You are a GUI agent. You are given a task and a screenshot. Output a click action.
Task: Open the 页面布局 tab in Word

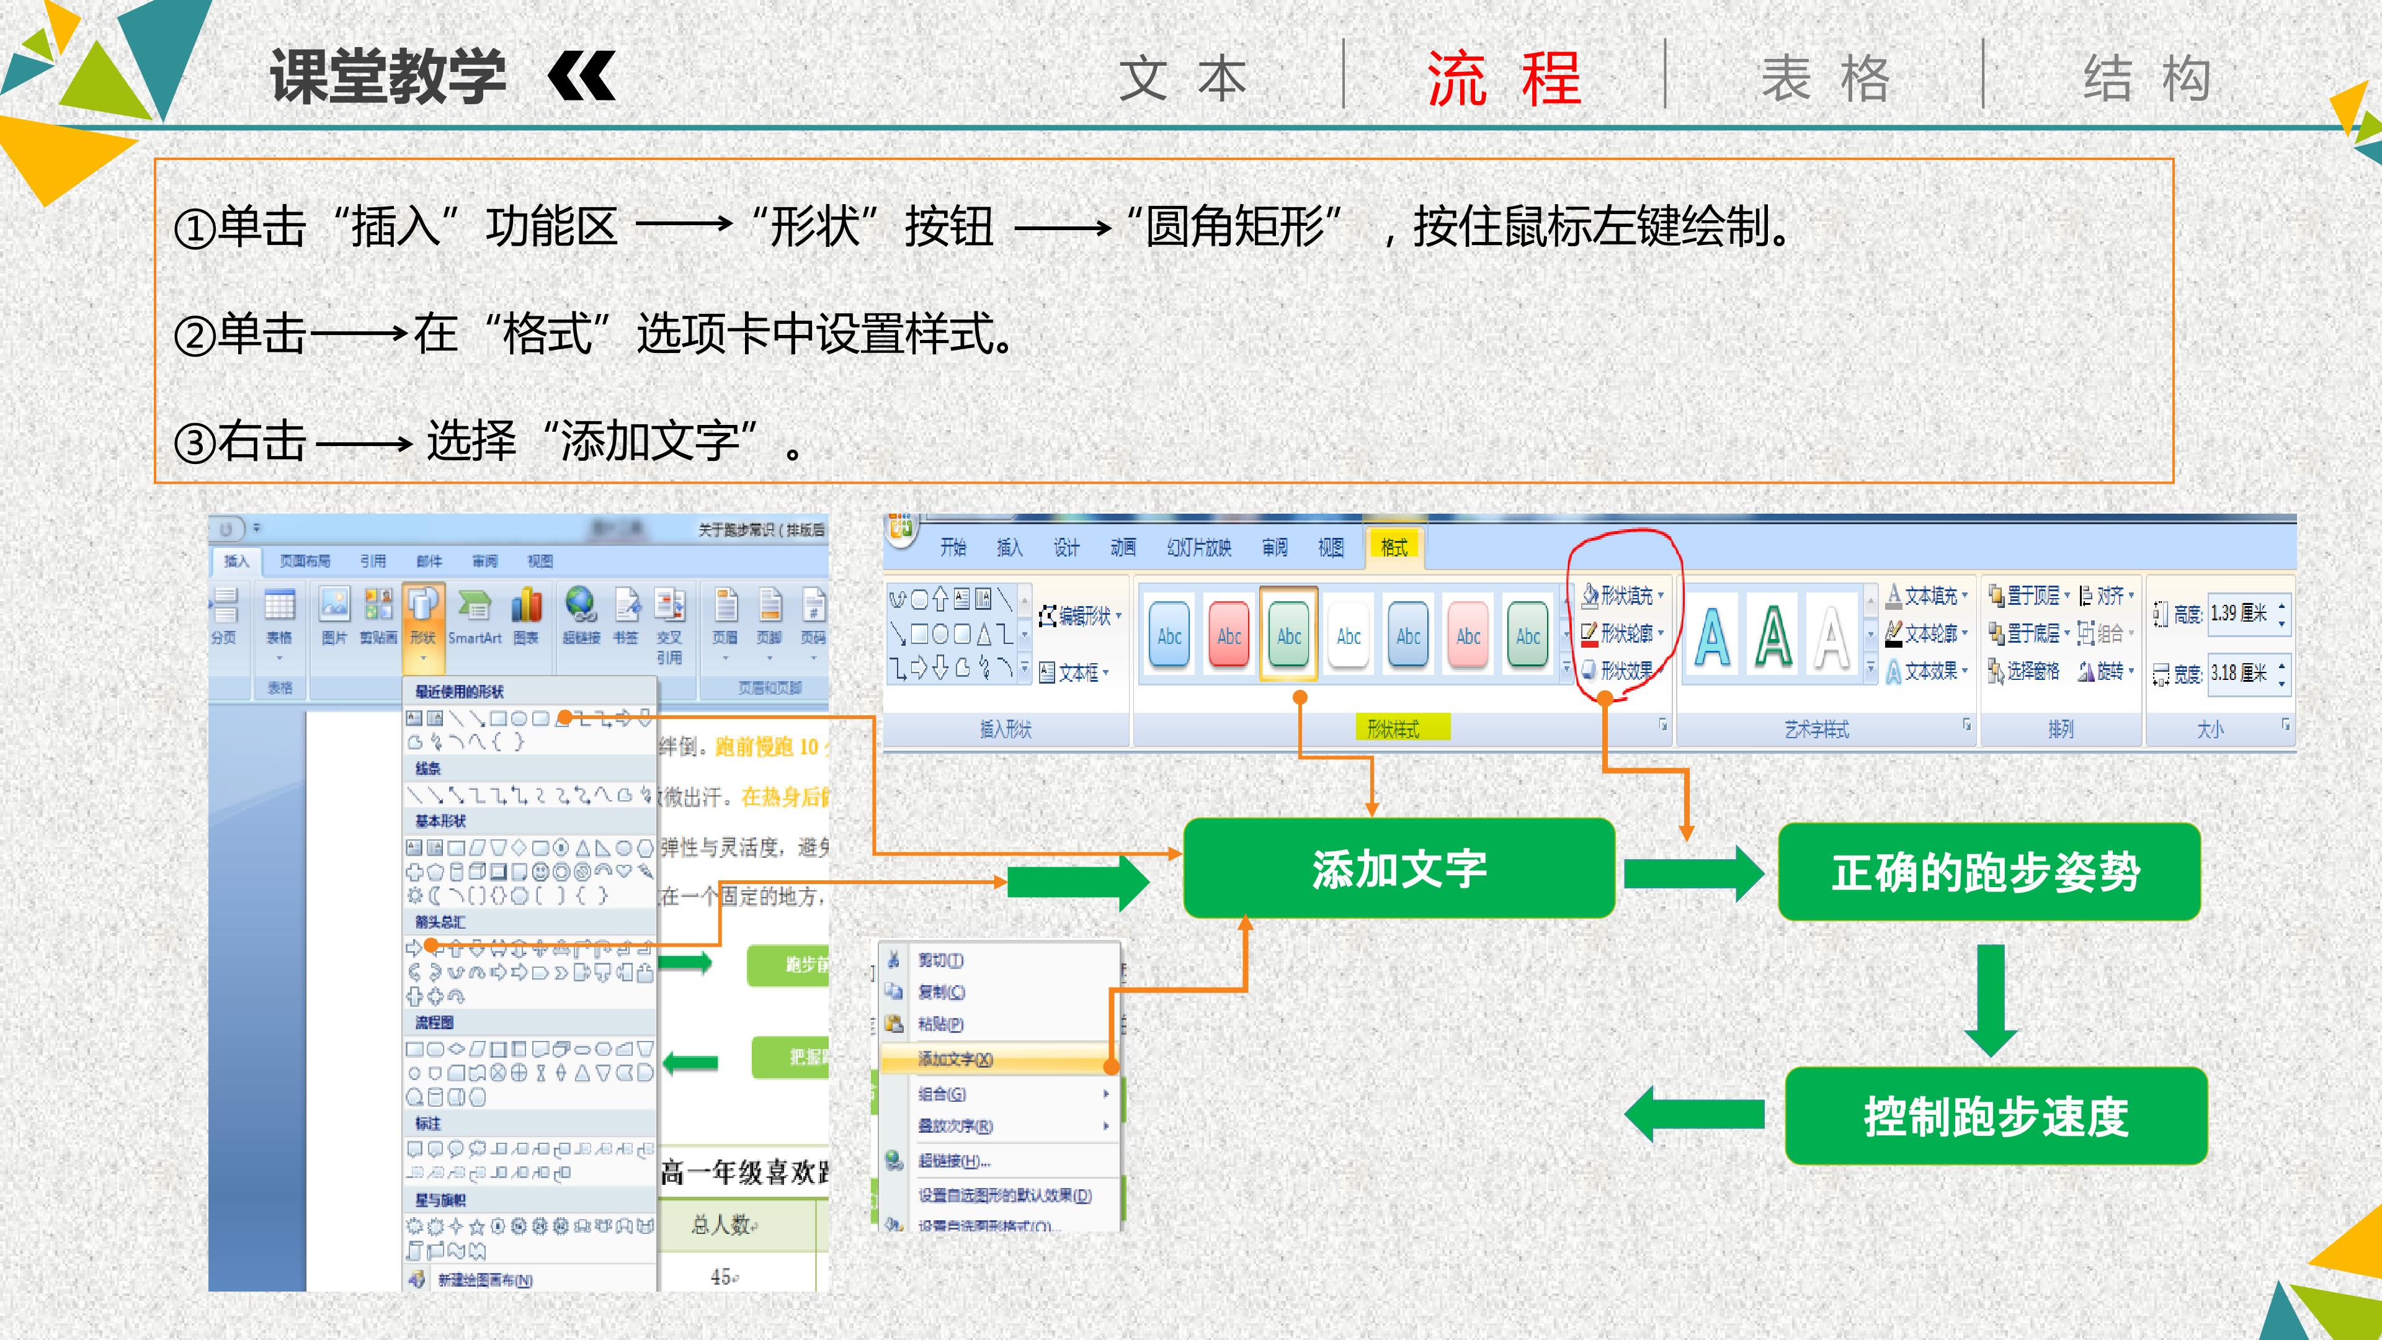click(304, 561)
